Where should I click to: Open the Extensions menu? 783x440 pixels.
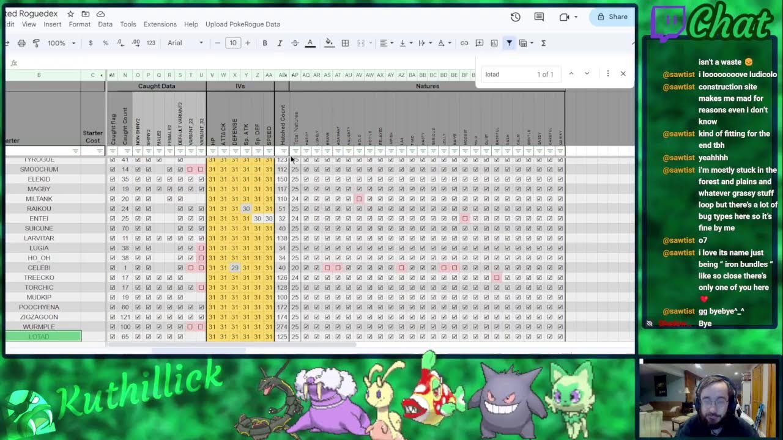160,24
